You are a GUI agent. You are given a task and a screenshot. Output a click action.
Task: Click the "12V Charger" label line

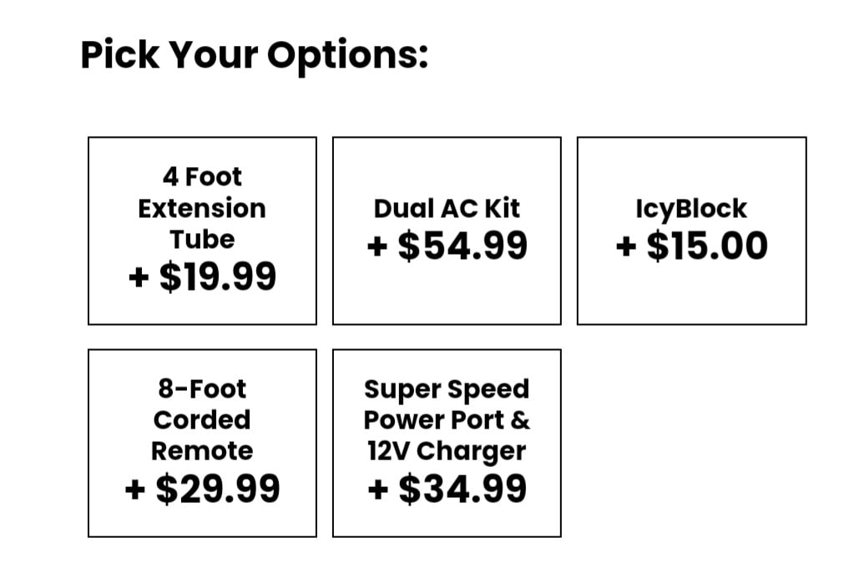click(447, 452)
